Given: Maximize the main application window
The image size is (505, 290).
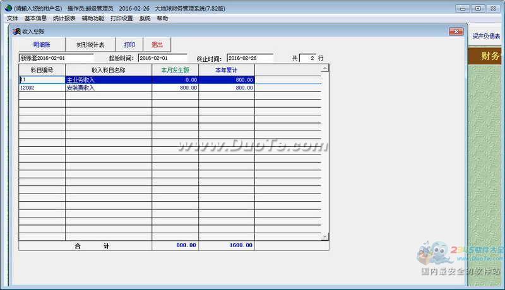Looking at the screenshot, I should (478, 9).
